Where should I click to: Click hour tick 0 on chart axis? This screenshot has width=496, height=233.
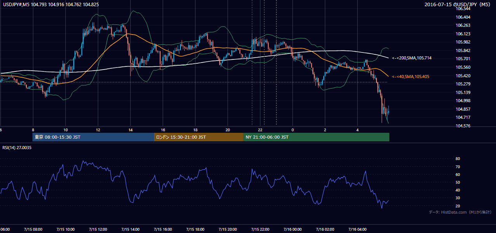click(x=293, y=130)
